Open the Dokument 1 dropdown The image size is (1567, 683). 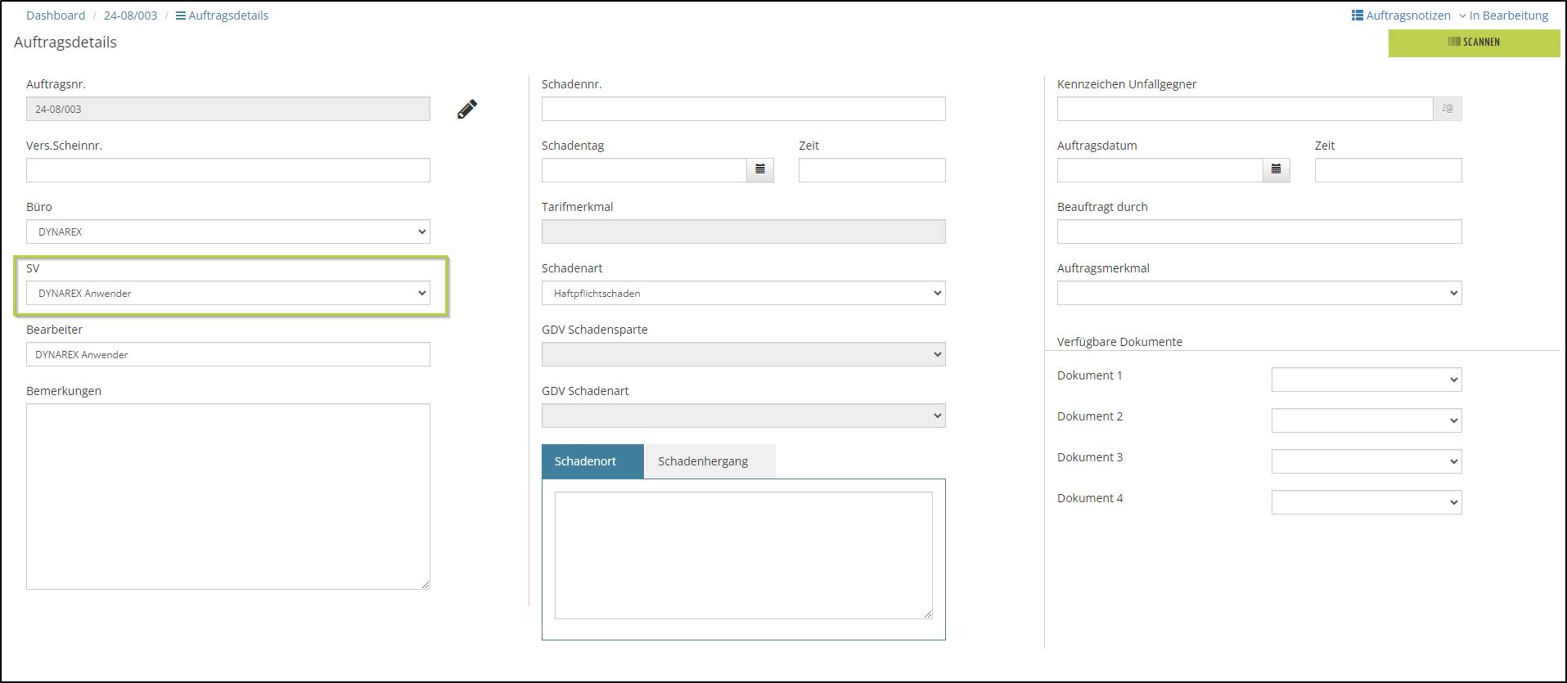tap(1366, 380)
